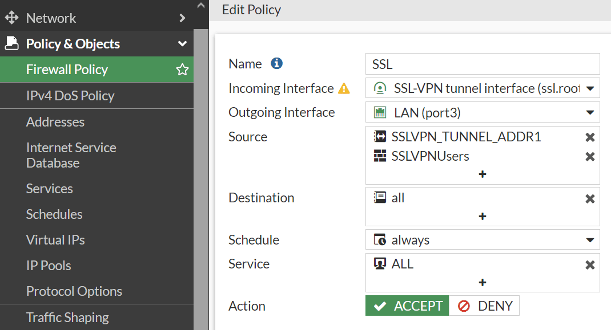Image resolution: width=611 pixels, height=330 pixels.
Task: Add a new Service entry
Action: click(483, 282)
